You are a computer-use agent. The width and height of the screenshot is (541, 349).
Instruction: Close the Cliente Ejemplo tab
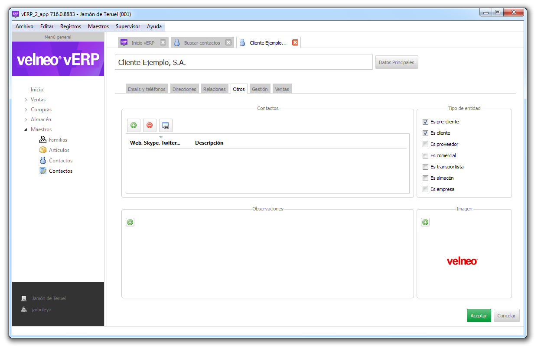click(295, 42)
